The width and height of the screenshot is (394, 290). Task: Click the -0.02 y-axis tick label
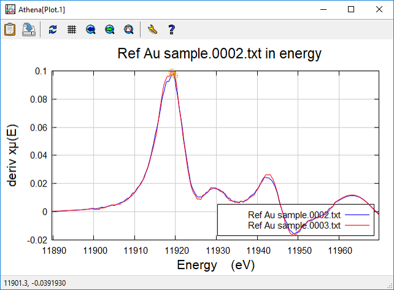pyautogui.click(x=37, y=240)
